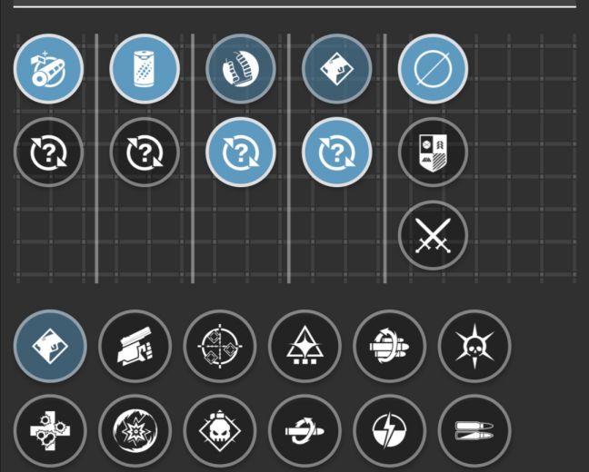Image resolution: width=589 pixels, height=472 pixels.
Task: Toggle the random perk below the battery icon
Action: tap(145, 152)
